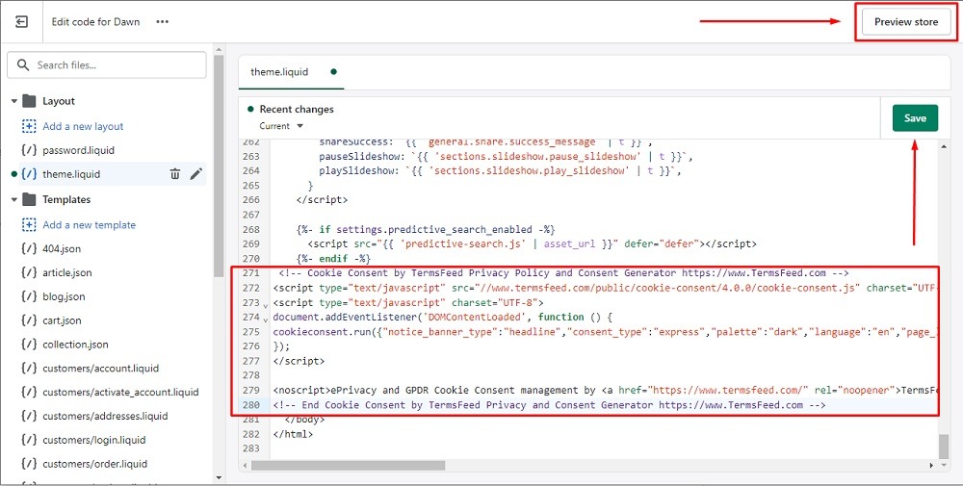Click the Preview store button
The image size is (963, 486).
click(x=906, y=22)
